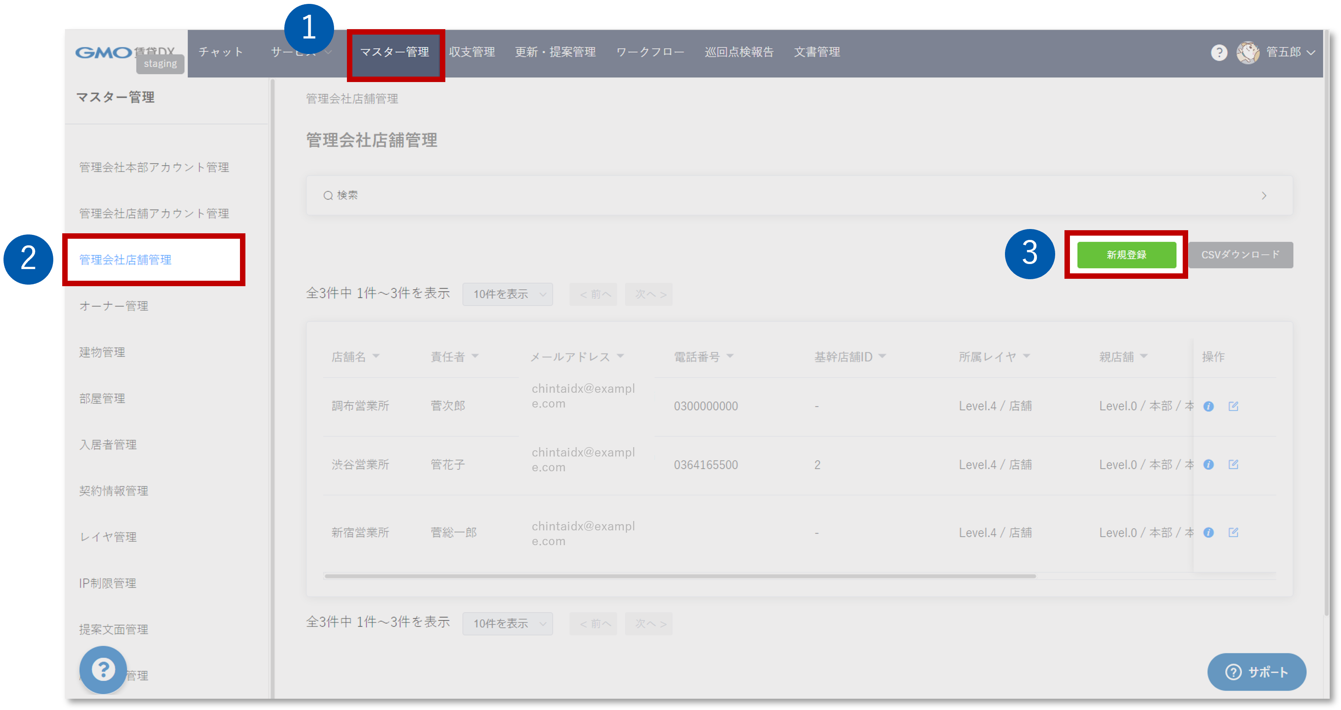Click 管五郎 user avatar
1341x710 pixels.
click(x=1248, y=52)
